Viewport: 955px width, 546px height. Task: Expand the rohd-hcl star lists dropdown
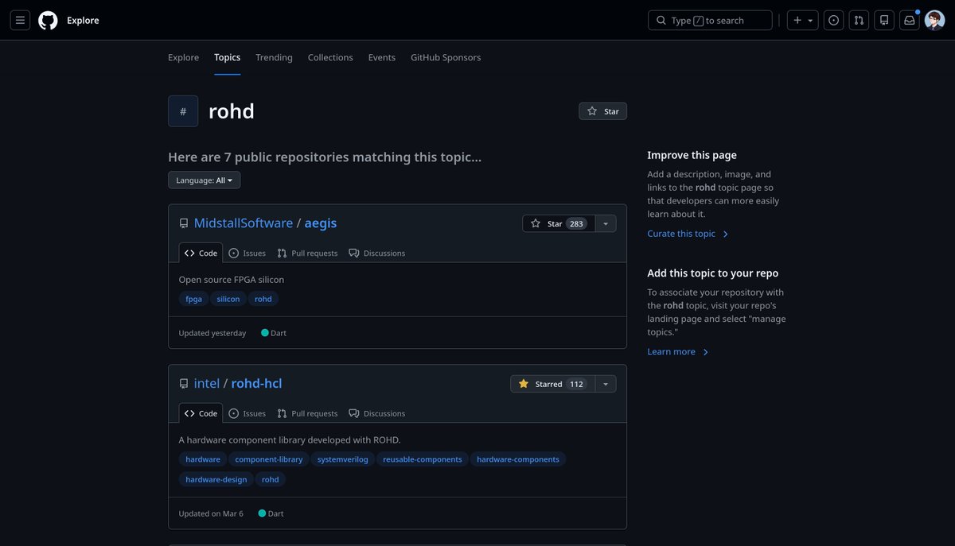[x=606, y=384]
